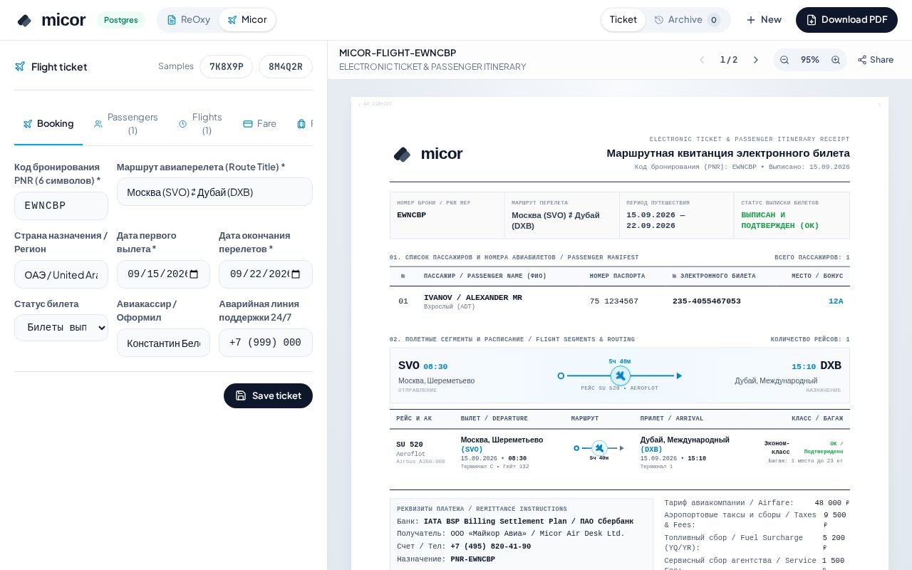Click the zoom out magnifier icon
912x570 pixels.
(x=784, y=60)
